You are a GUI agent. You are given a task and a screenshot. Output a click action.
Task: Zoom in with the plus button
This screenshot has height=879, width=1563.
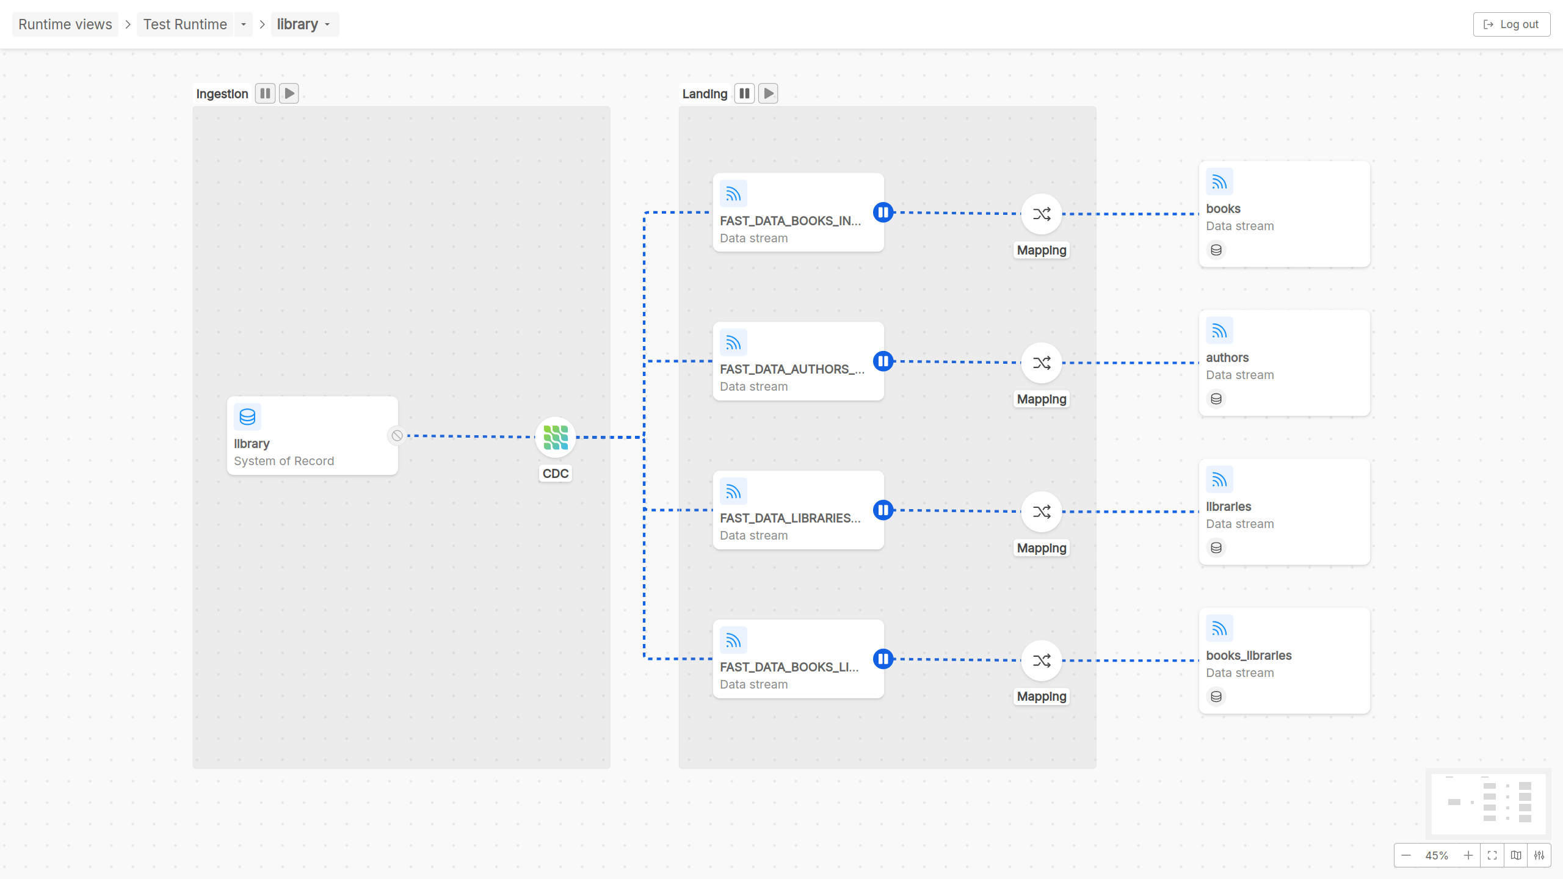[x=1468, y=855]
